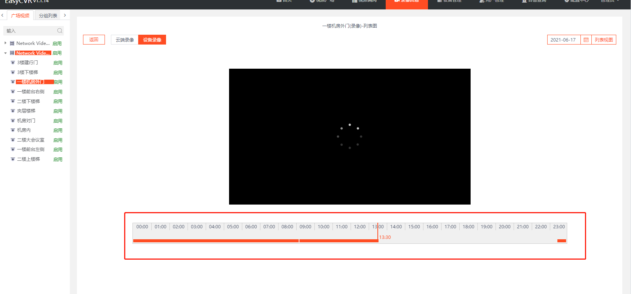
Task: Click the camera icon next to 3楼下楼梯
Action: tap(13, 72)
